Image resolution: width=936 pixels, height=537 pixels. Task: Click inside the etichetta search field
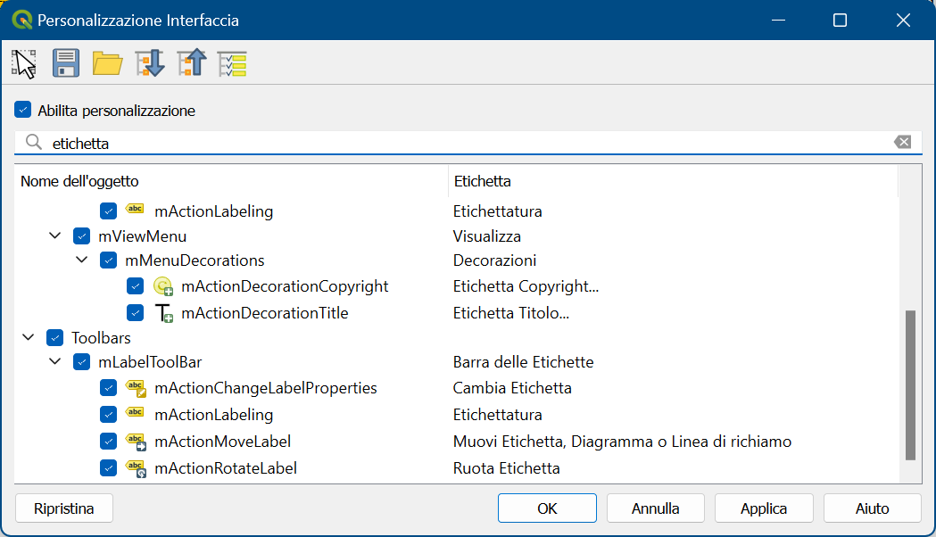468,143
